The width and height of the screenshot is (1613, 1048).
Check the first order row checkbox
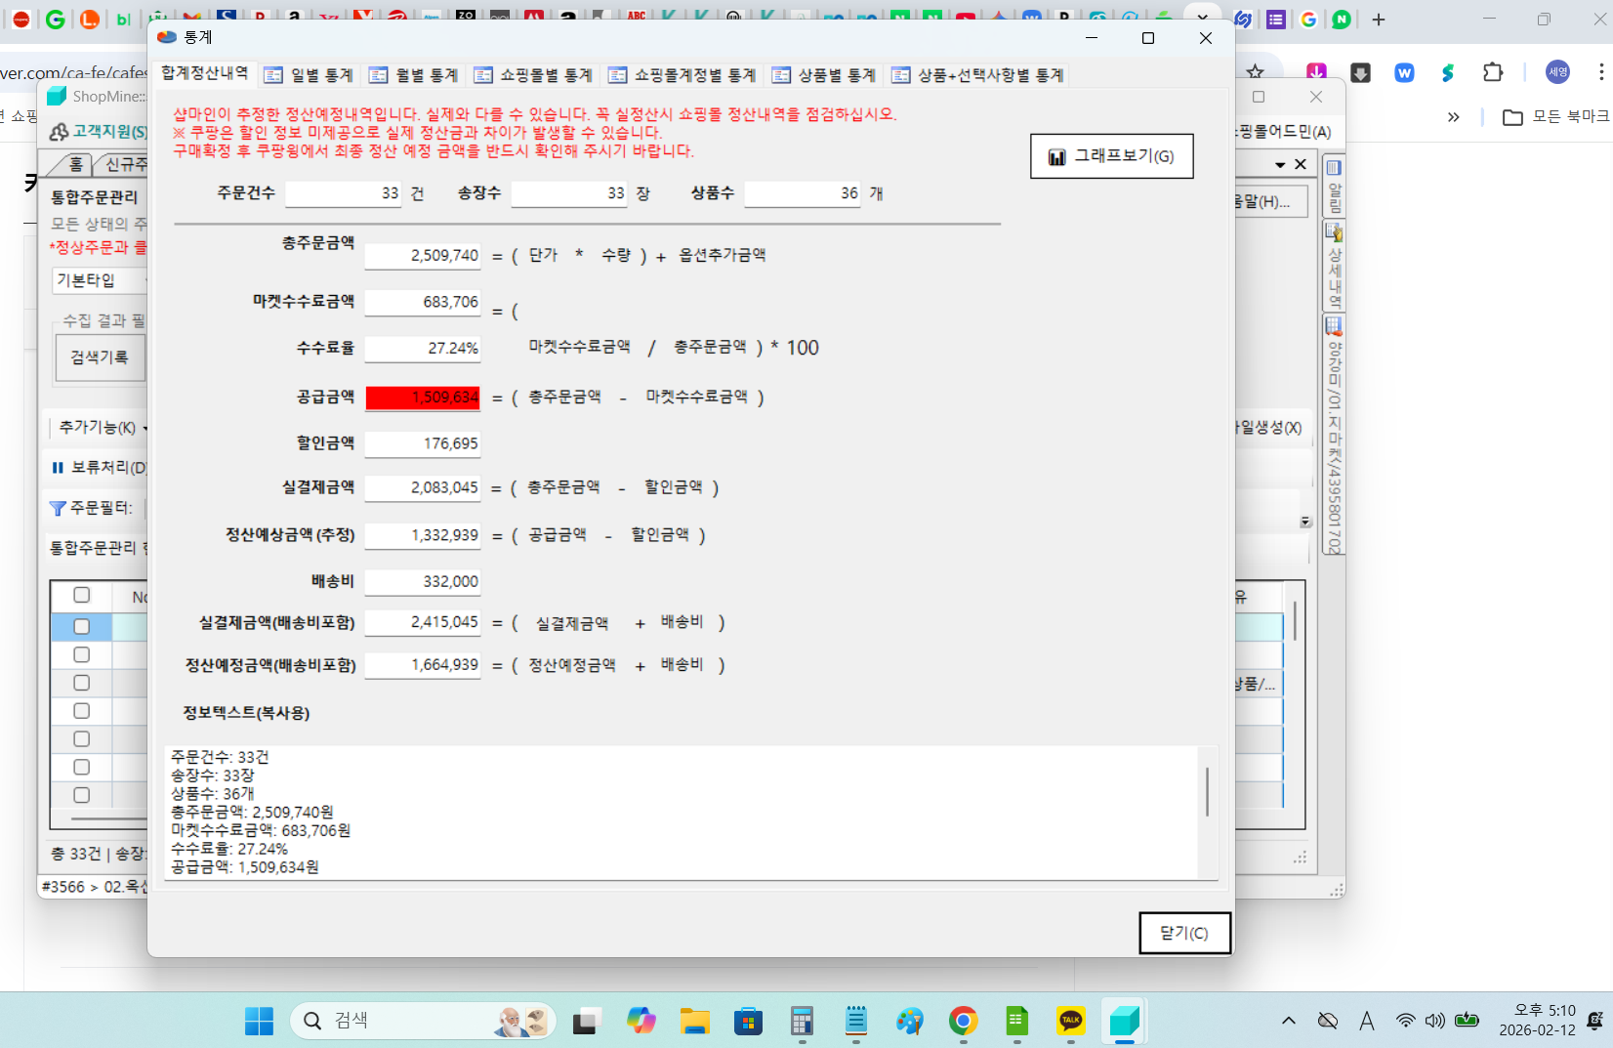coord(82,626)
